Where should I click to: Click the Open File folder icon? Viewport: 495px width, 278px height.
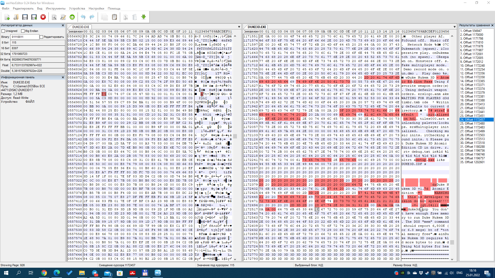[x=16, y=17]
